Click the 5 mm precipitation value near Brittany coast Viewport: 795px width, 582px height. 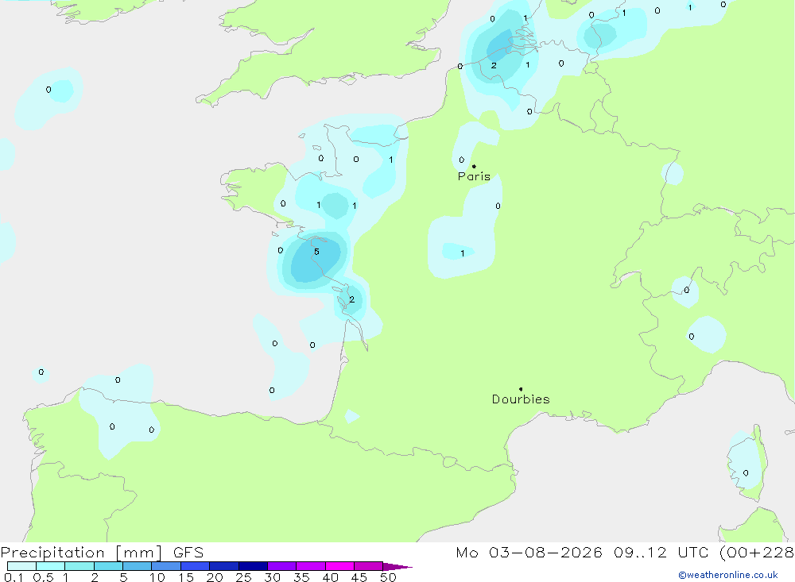(316, 252)
